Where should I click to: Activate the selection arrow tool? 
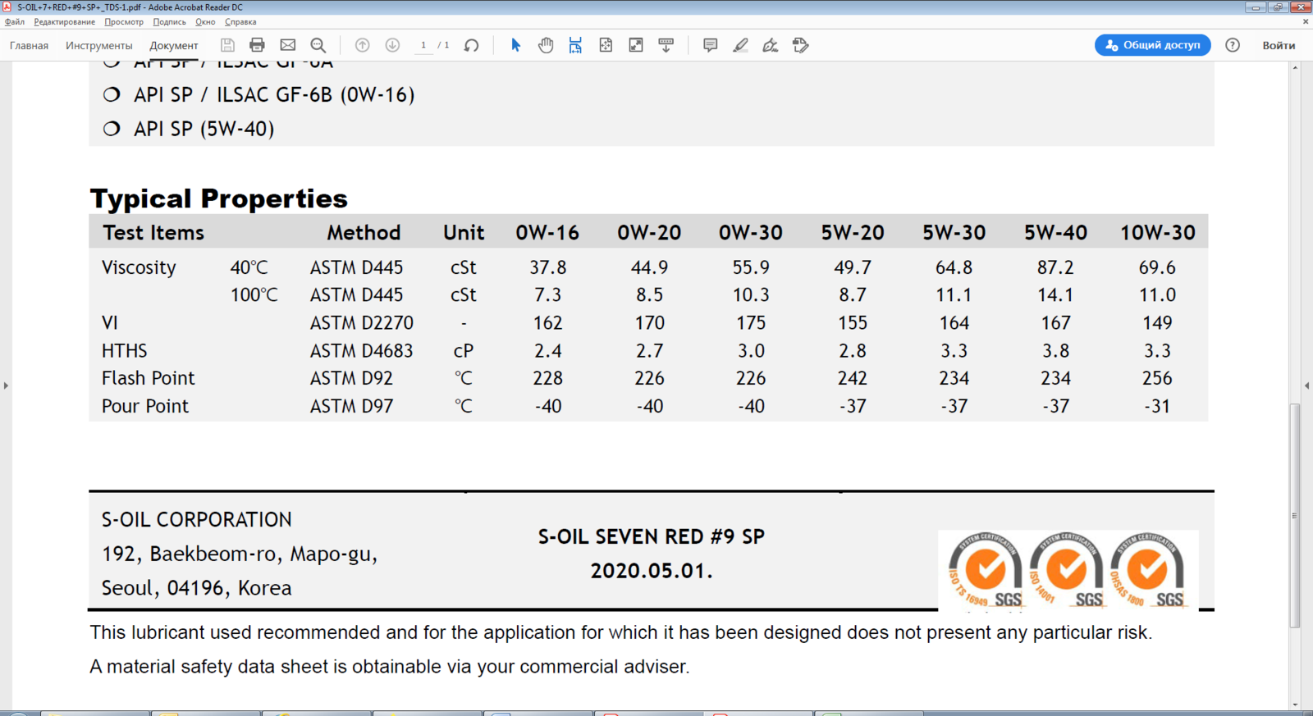tap(516, 45)
